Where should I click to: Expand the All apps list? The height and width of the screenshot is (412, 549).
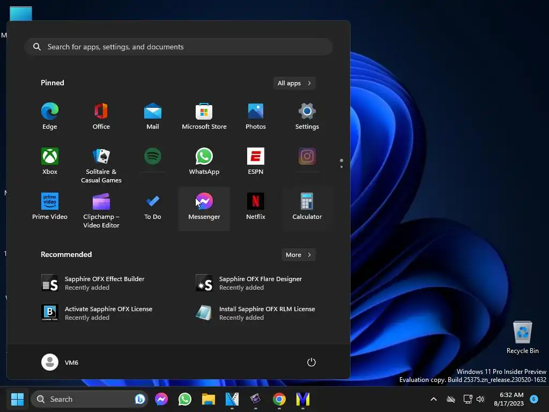(x=294, y=83)
